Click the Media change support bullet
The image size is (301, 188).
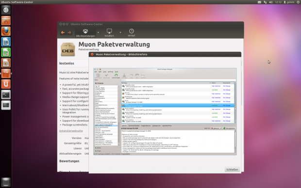point(75,97)
